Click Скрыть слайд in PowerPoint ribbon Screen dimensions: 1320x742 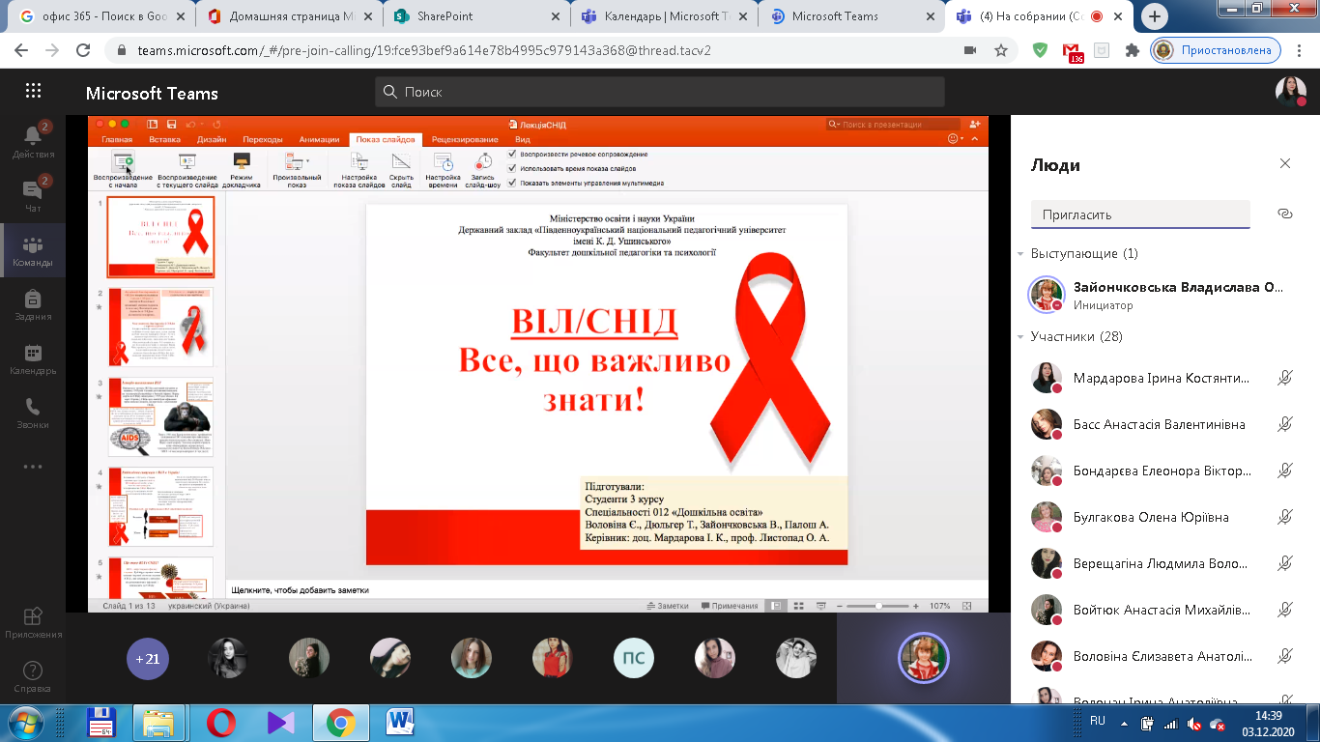point(401,169)
